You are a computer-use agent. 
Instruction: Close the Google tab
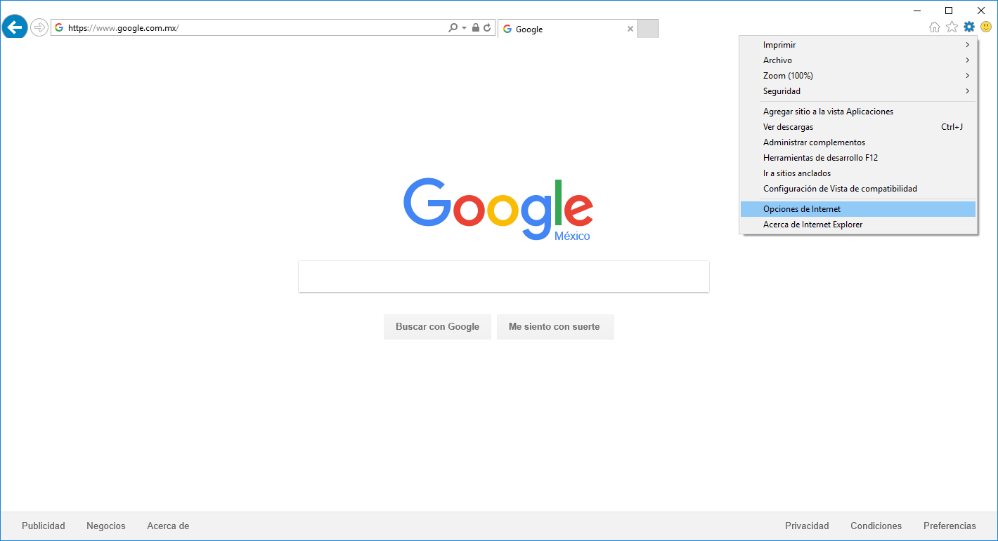pos(630,29)
